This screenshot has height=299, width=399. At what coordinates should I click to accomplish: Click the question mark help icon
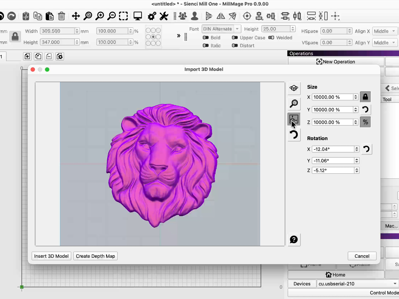[x=294, y=239]
